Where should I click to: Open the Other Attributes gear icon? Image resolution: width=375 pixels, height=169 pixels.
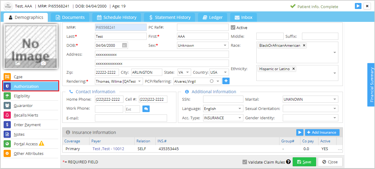tap(7, 153)
